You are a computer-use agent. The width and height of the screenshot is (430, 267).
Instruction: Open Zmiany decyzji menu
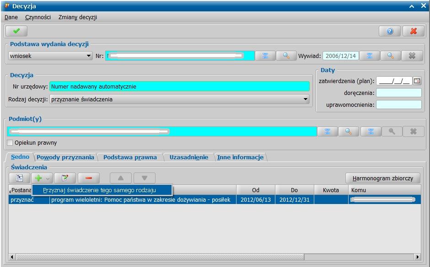coord(78,17)
